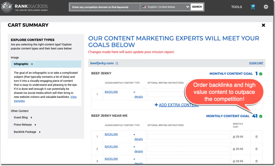Image resolution: width=275 pixels, height=166 pixels.
Task: Delete backlink row 1 with trash icon
Action: [256, 137]
